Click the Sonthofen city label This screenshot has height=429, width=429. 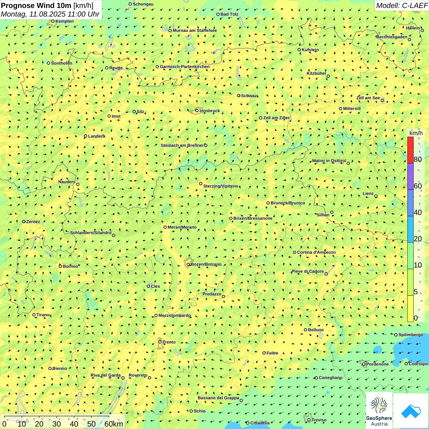click(62, 63)
